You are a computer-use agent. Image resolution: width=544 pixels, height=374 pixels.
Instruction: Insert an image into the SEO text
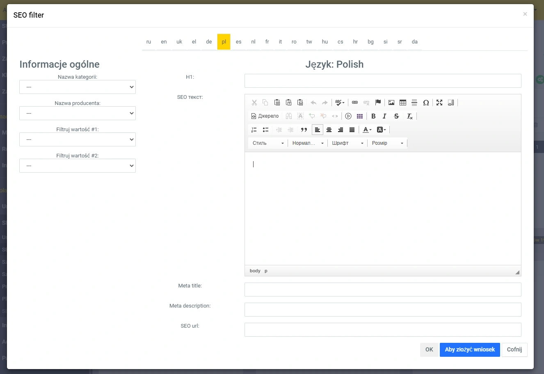[391, 103]
